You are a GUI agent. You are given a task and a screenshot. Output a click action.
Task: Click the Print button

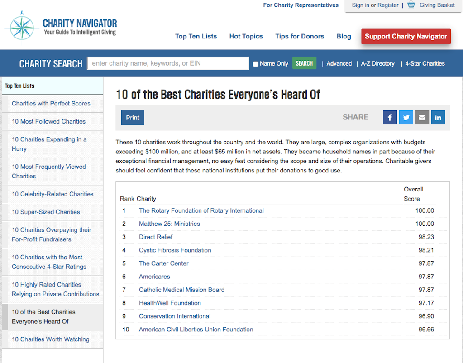pos(133,118)
